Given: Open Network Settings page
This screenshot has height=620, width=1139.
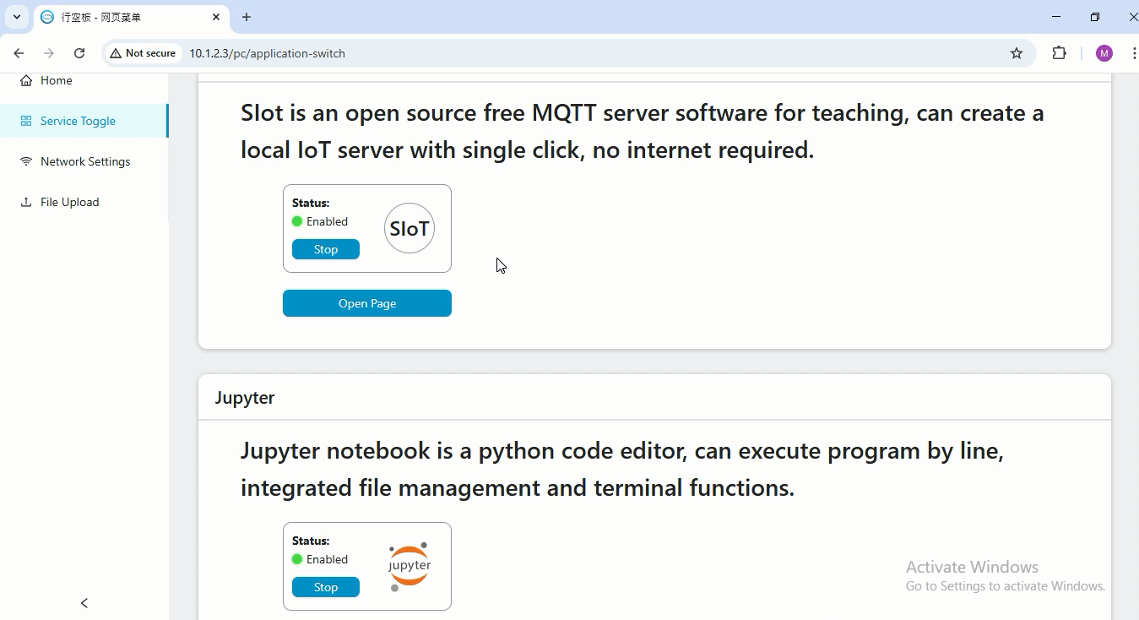Looking at the screenshot, I should click(x=84, y=161).
